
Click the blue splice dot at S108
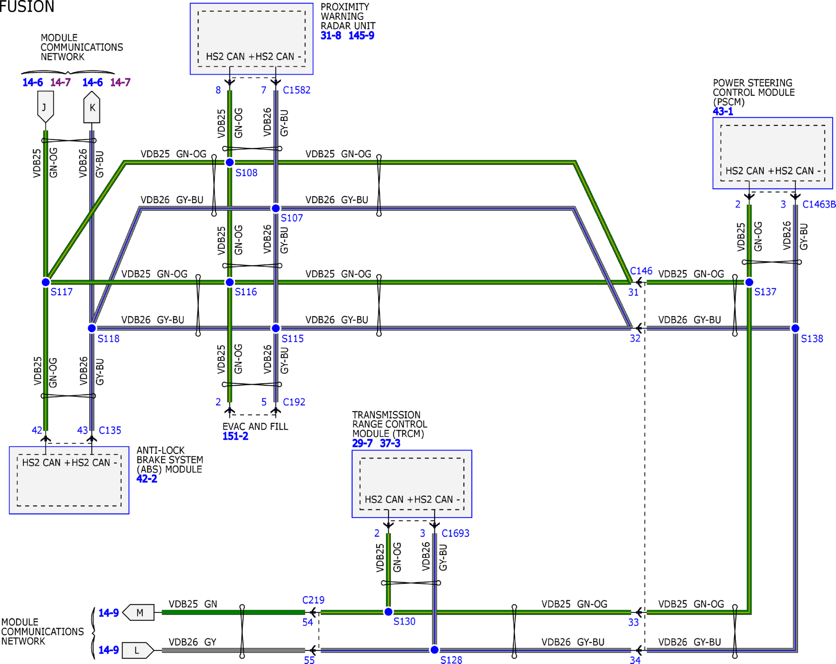point(230,162)
